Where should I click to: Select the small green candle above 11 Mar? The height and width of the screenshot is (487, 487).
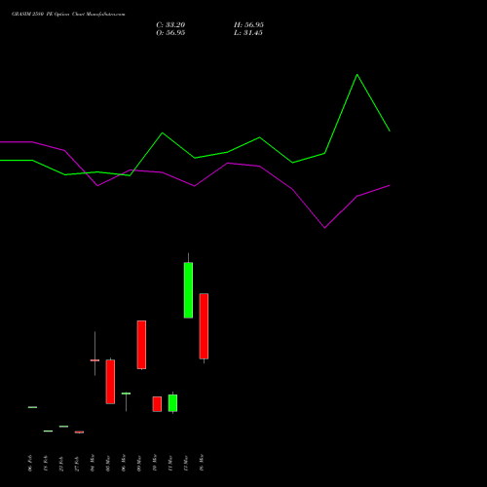click(172, 403)
